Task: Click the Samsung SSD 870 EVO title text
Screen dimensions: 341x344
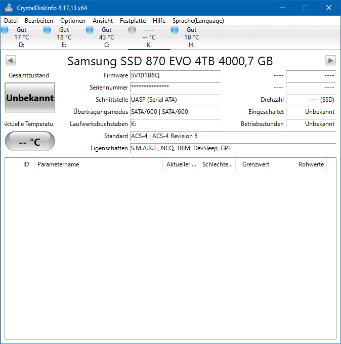Action: click(170, 61)
